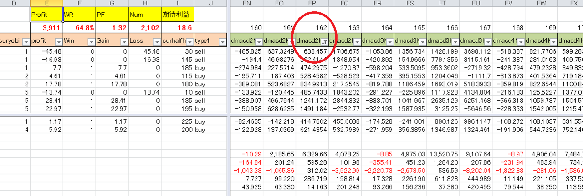Screen dimensions: 583x196
Task: Click the filter arrow in column FT
Action: coord(455,42)
